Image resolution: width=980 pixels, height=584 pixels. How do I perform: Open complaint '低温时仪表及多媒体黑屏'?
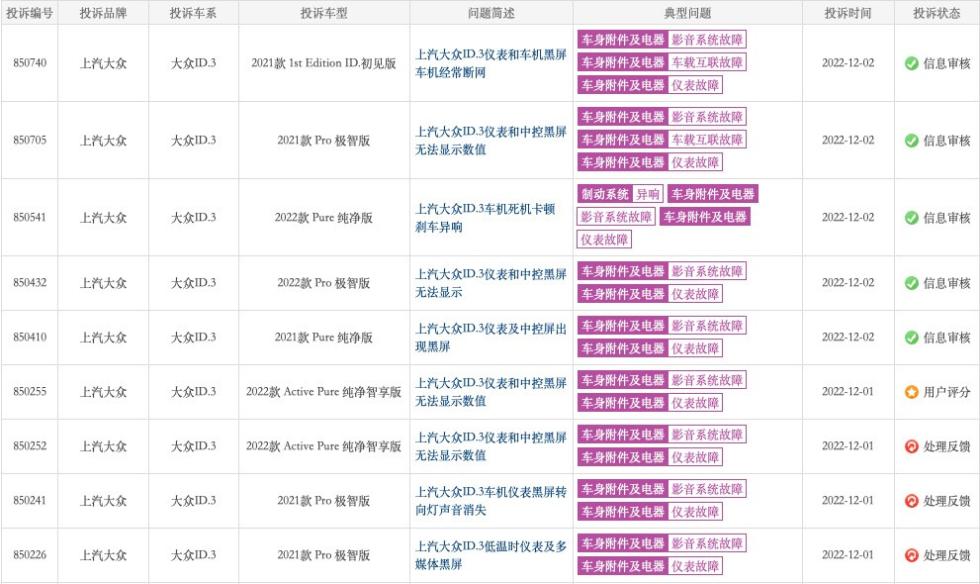pyautogui.click(x=490, y=554)
